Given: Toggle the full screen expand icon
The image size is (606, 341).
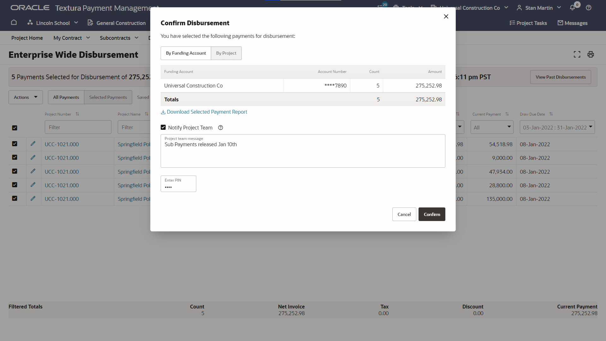Looking at the screenshot, I should pos(577,54).
